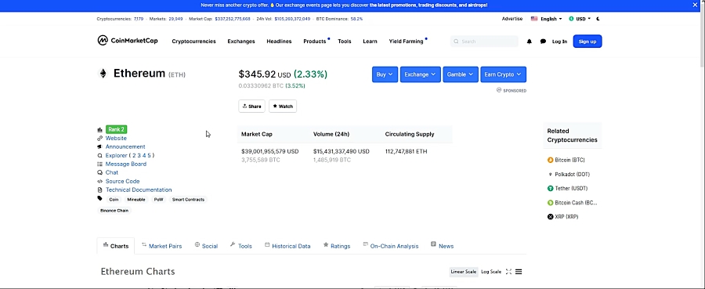Click the Mineable tag

(136, 200)
